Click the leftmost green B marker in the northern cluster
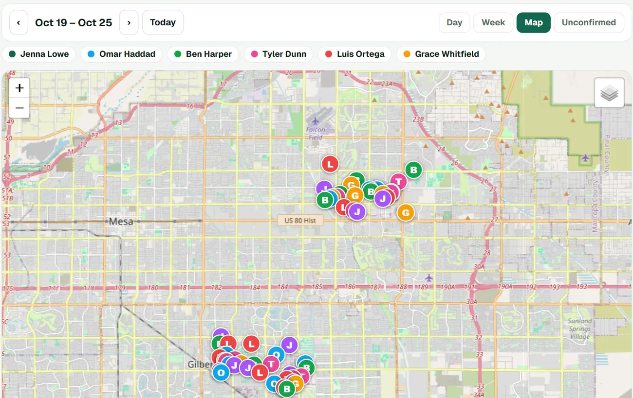Viewport: 633px width, 398px height. point(325,200)
